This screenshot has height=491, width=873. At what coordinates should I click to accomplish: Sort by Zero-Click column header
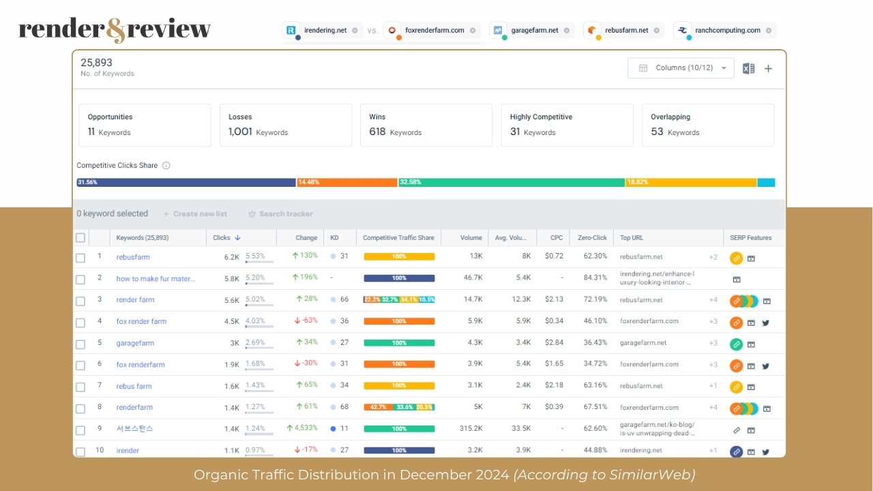(591, 237)
